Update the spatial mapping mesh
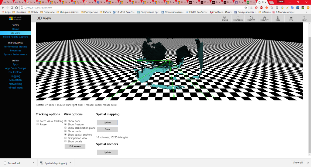311x167 pixels. tap(107, 123)
